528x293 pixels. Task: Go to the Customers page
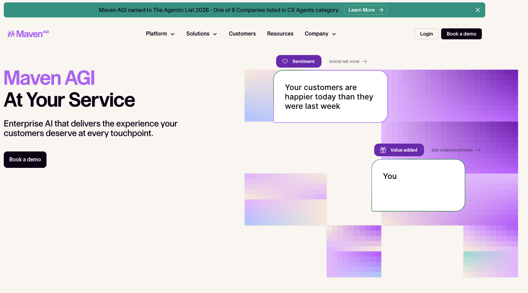click(242, 34)
